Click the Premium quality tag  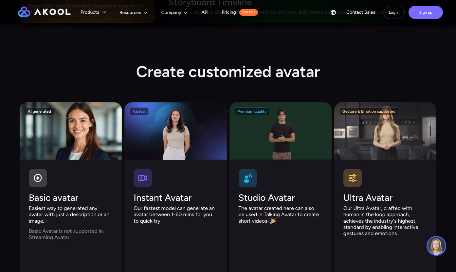tap(252, 111)
